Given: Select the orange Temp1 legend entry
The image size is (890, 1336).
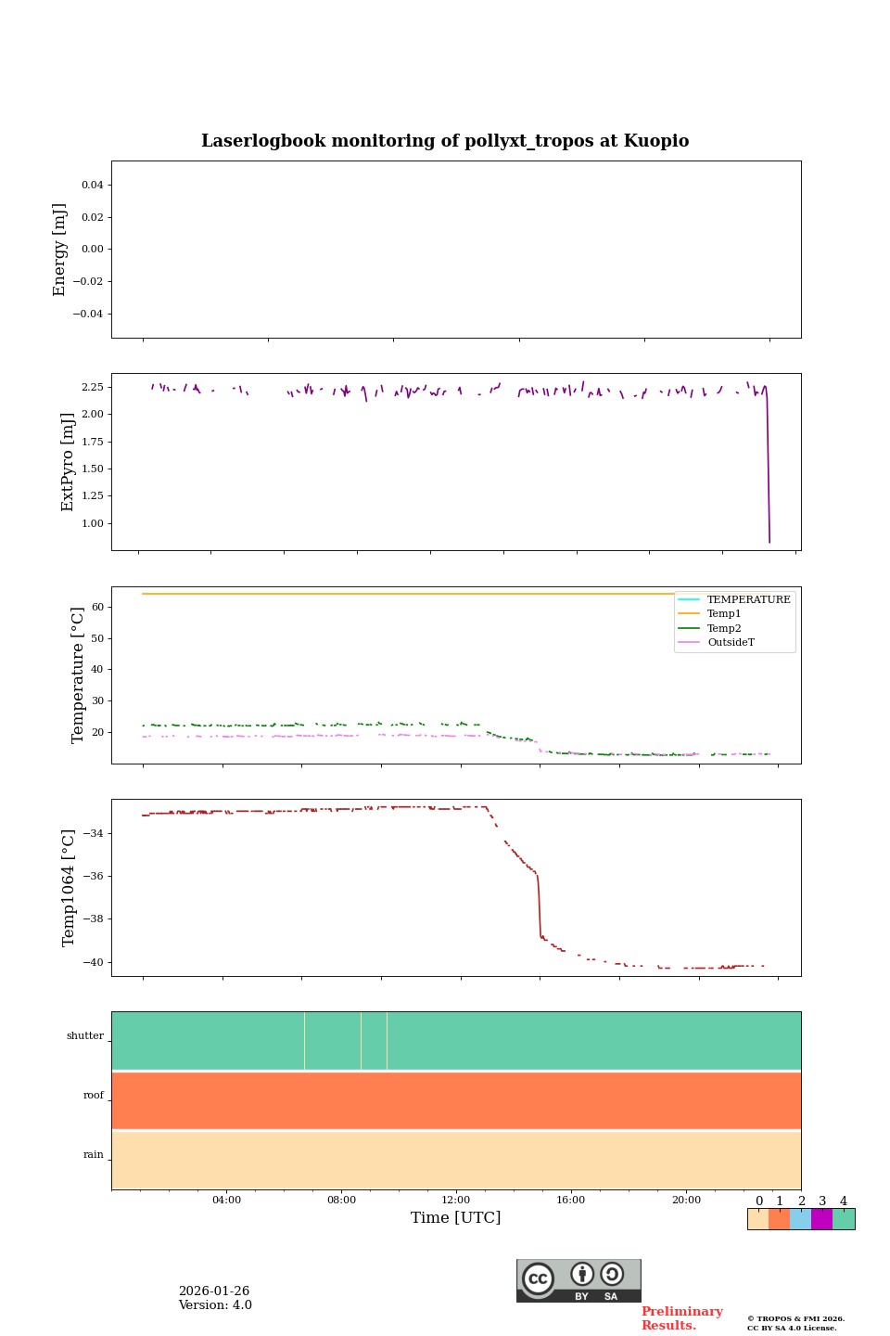Looking at the screenshot, I should (723, 614).
